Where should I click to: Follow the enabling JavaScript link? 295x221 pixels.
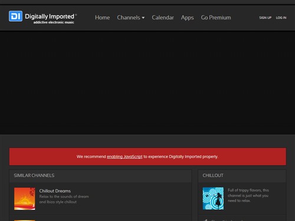pos(124,157)
